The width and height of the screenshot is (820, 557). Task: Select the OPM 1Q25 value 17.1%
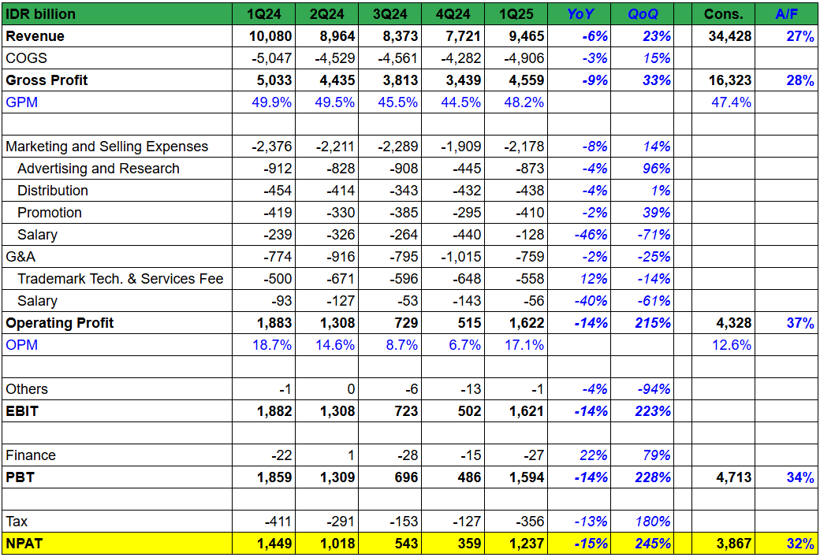525,345
